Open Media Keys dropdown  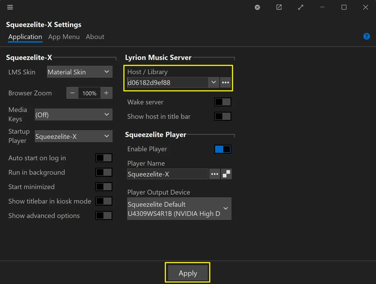click(x=74, y=115)
